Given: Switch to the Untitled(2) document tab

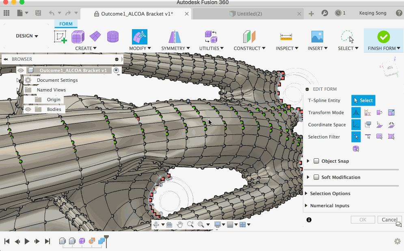Looking at the screenshot, I should click(x=249, y=14).
